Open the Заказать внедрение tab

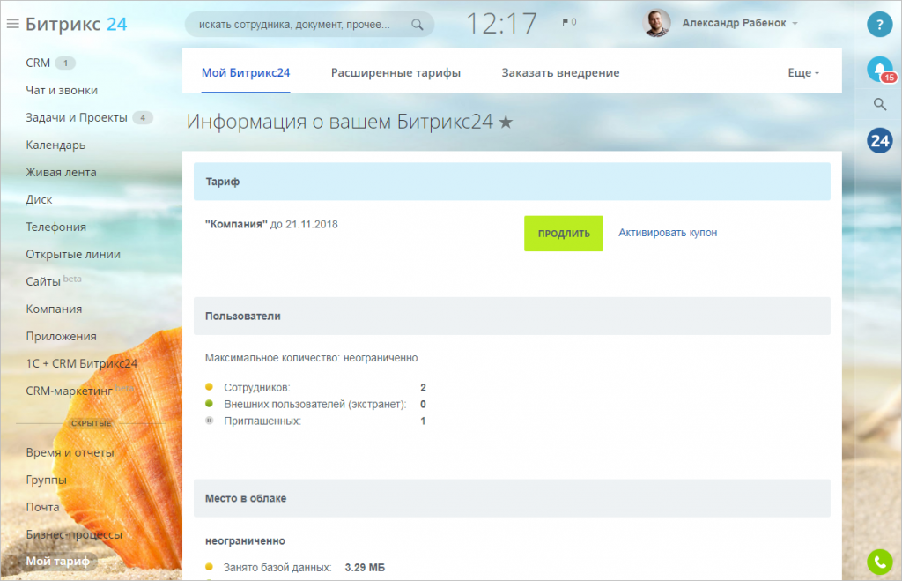(x=560, y=72)
